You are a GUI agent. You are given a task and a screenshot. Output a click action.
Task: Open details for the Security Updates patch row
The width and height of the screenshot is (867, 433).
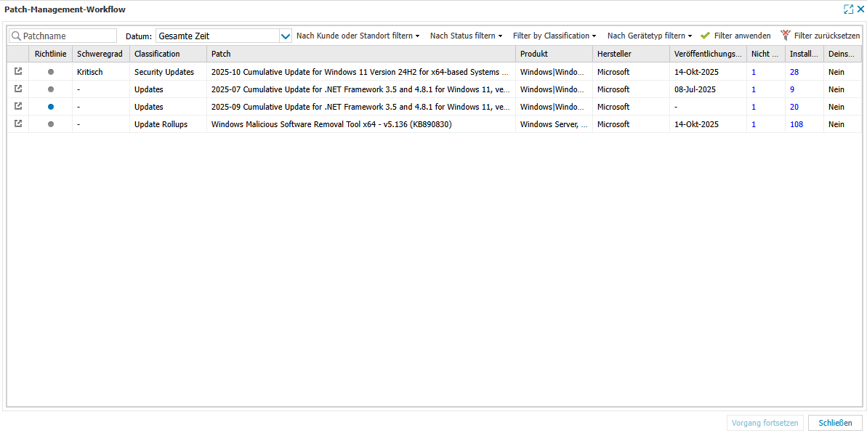pyautogui.click(x=18, y=72)
